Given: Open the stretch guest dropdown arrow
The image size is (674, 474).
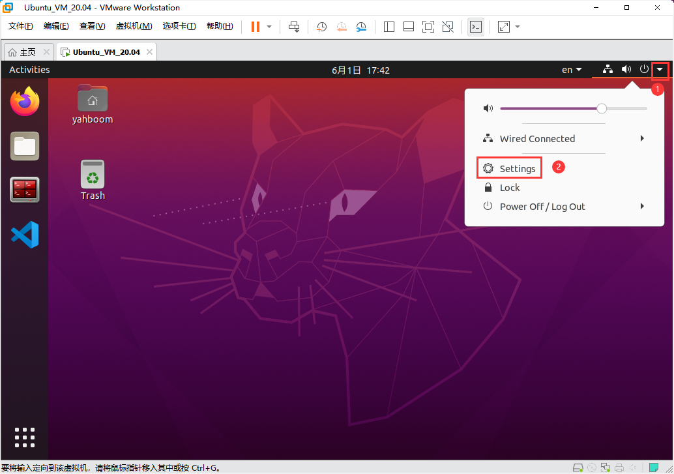Looking at the screenshot, I should 518,27.
